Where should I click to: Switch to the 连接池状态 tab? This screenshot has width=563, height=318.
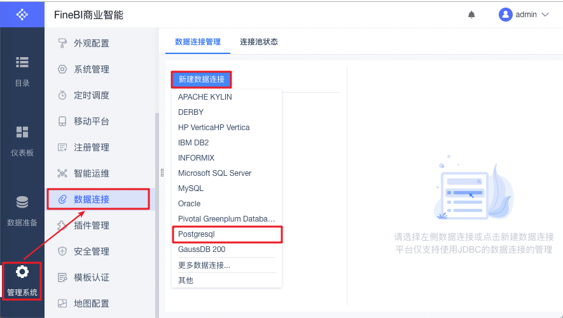[x=259, y=42]
